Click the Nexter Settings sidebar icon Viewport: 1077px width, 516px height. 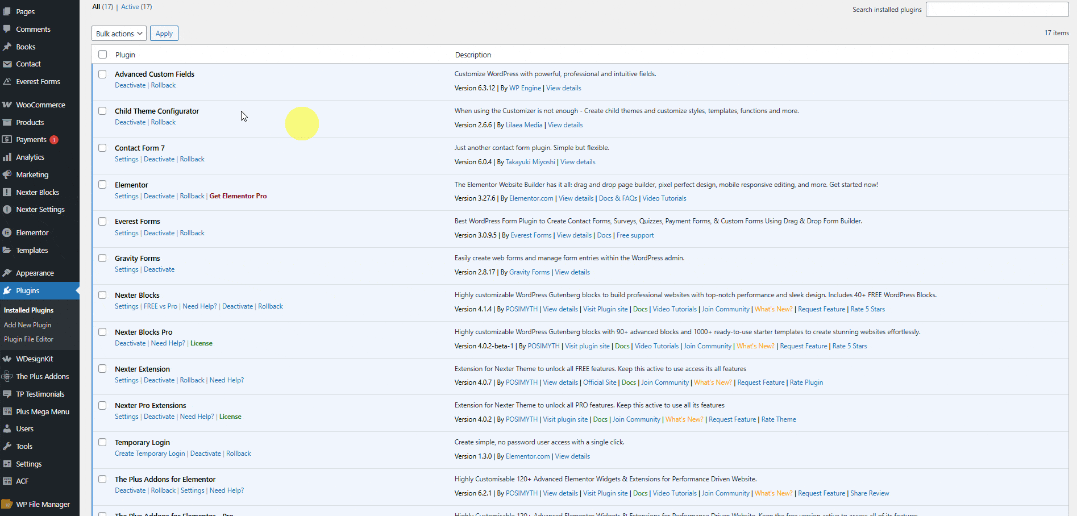point(7,210)
